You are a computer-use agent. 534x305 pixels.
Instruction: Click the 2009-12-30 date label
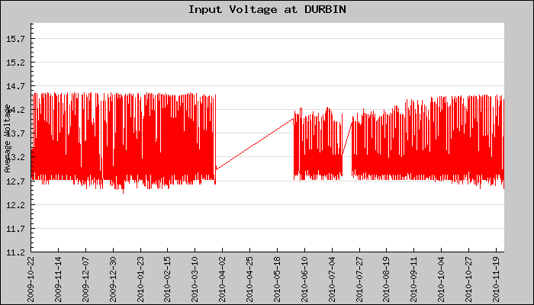click(x=113, y=280)
